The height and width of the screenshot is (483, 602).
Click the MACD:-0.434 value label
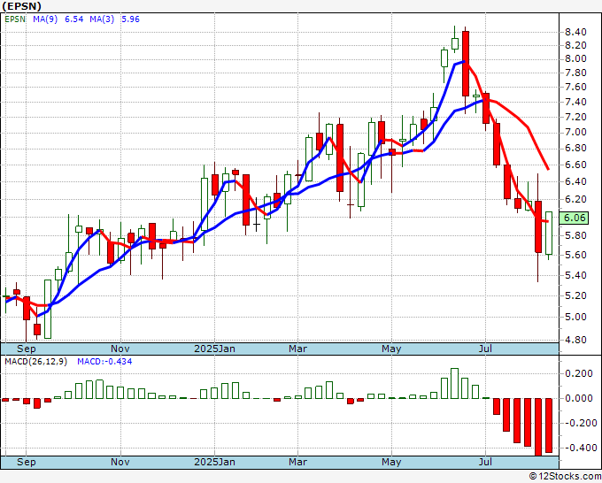tap(104, 362)
